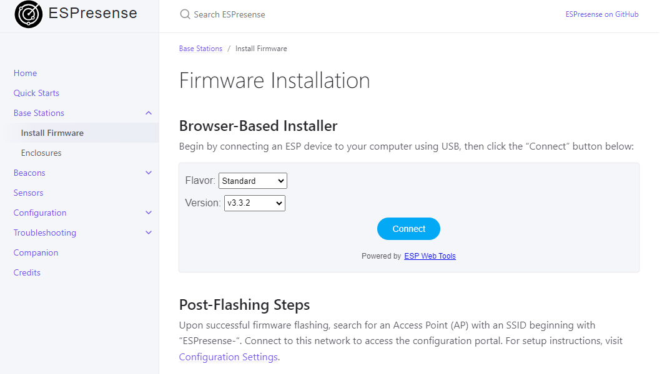Click the ESPresense radar logo icon
The width and height of the screenshot is (667, 374).
click(x=28, y=14)
